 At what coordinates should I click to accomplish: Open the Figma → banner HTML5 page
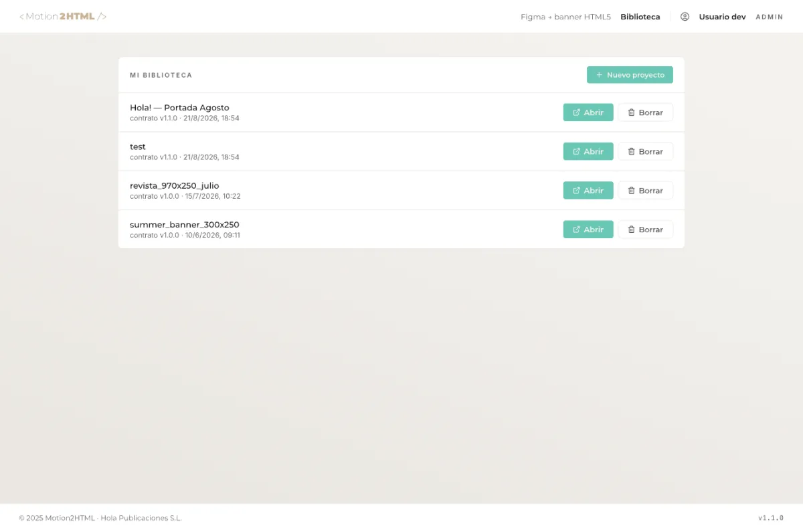[565, 17]
